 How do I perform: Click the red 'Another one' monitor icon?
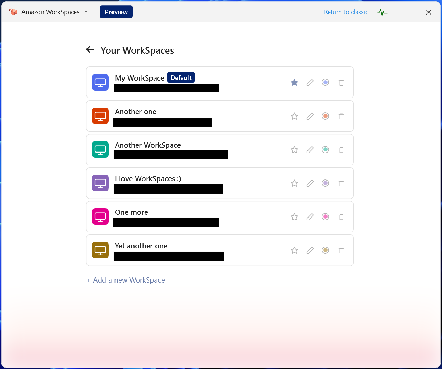pyautogui.click(x=100, y=116)
